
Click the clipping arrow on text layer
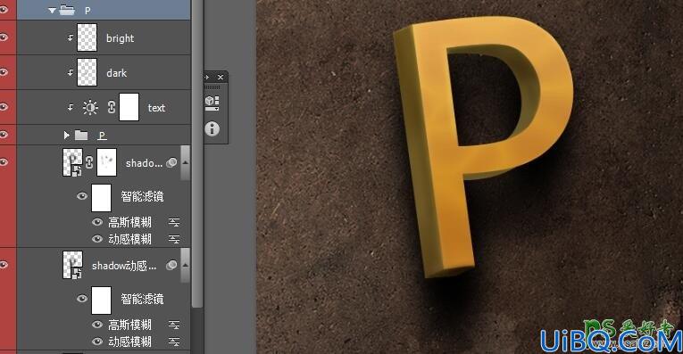71,107
